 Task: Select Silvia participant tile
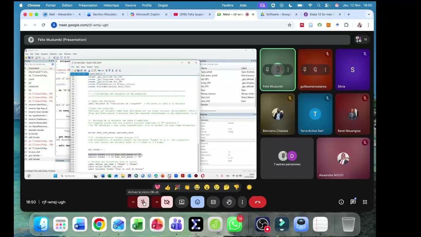click(353, 69)
